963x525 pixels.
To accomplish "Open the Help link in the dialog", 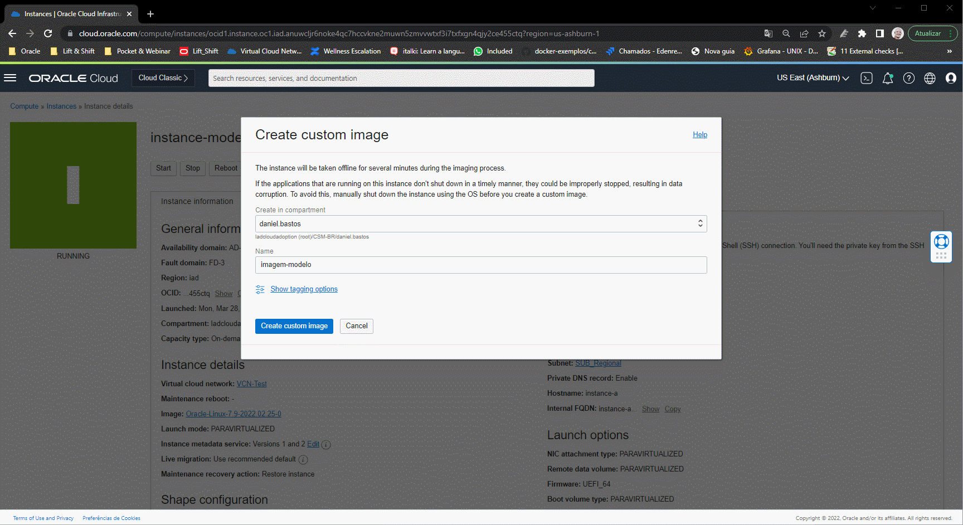I will click(x=700, y=135).
